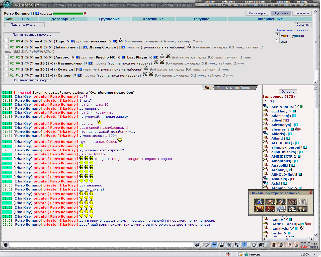This screenshot has height=257, width=321.
Task: Click the 'Подать новую заявку' button
Action: click(25, 25)
